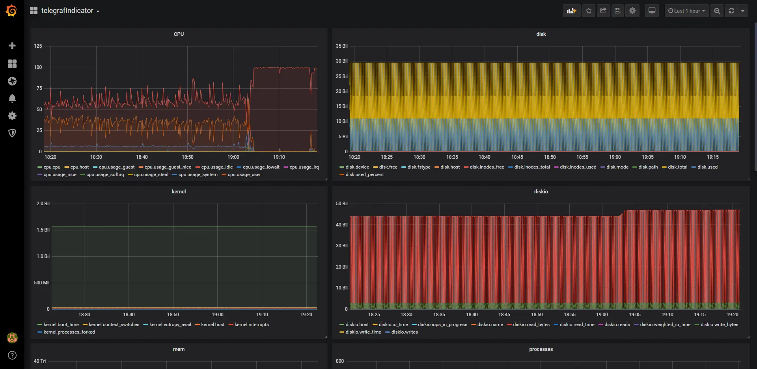Cycle view mode monitor icon
Viewport: 757px width, 369px height.
(x=652, y=11)
